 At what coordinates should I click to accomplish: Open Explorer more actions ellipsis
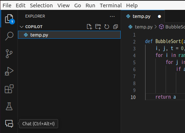[x=112, y=16]
